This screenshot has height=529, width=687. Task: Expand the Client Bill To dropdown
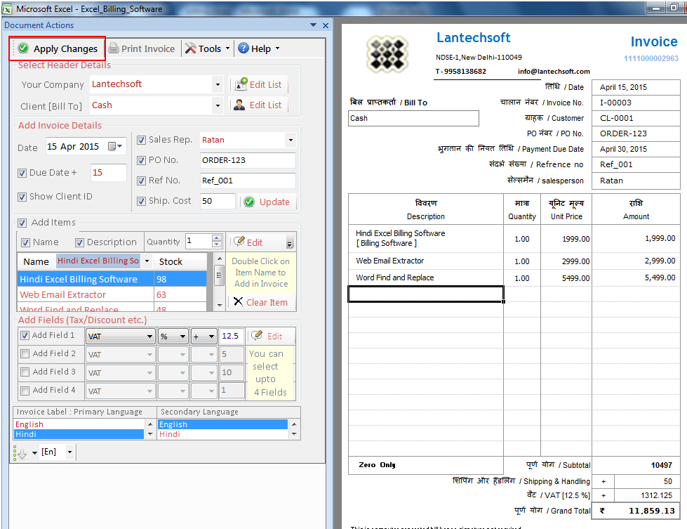(x=218, y=105)
